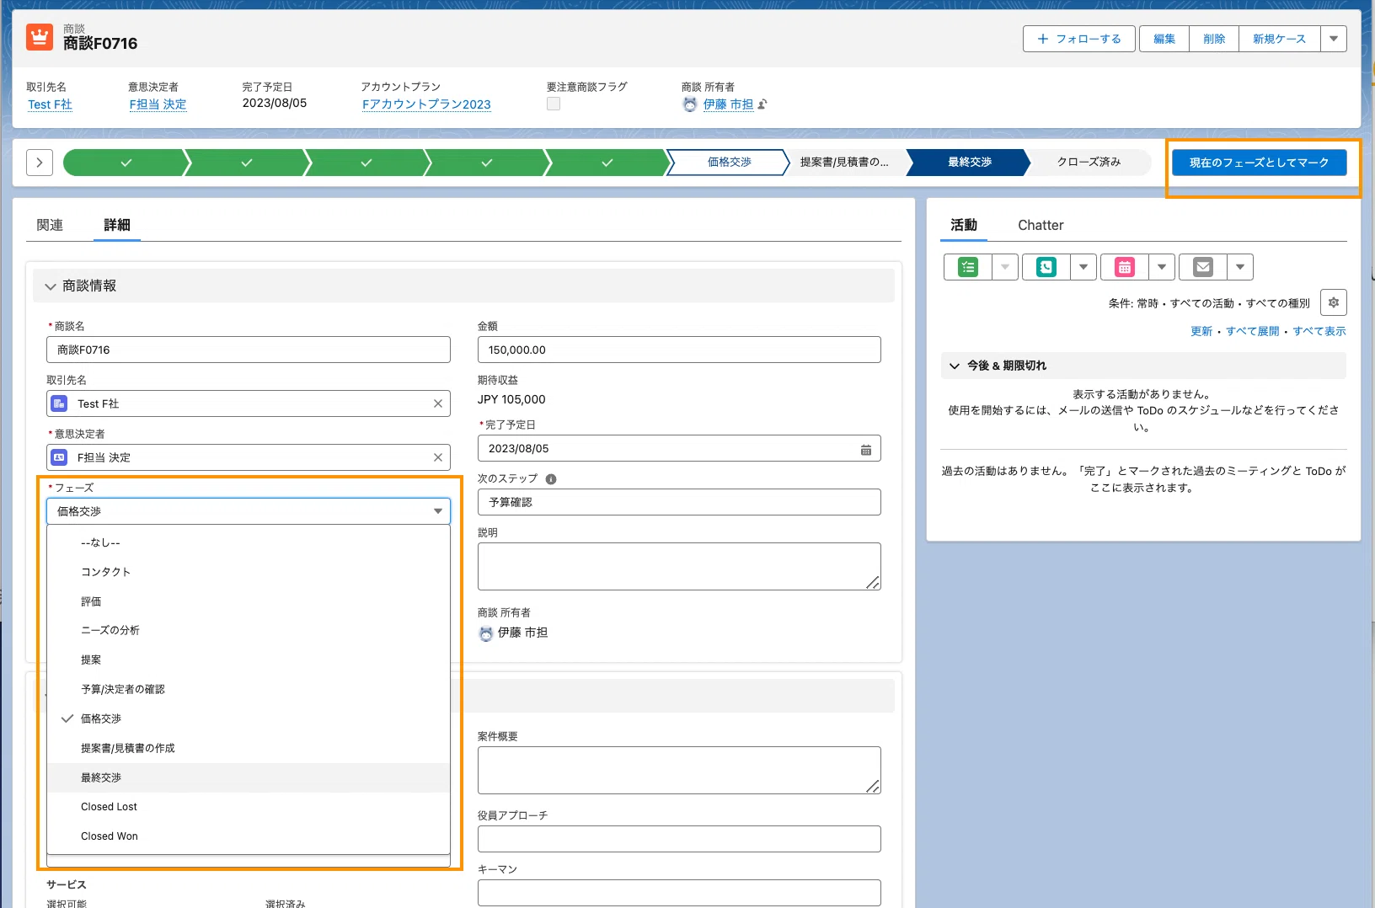
Task: Pick ニーズの分析 from the phase list
Action: (249, 630)
